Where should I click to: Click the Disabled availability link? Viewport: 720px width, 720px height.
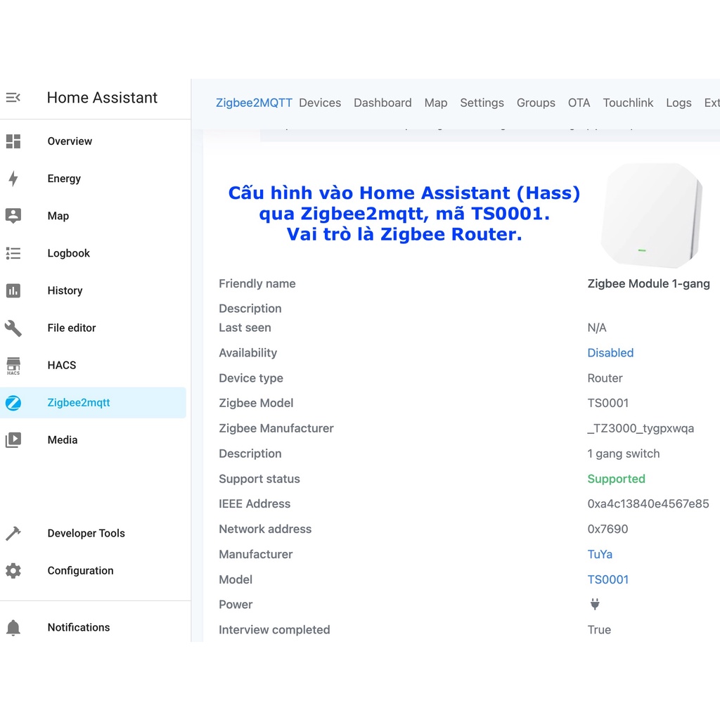click(x=610, y=353)
